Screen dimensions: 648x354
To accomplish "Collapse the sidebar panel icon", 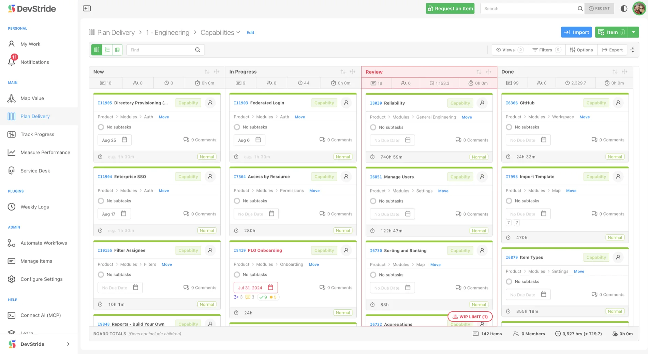I will coord(87,9).
